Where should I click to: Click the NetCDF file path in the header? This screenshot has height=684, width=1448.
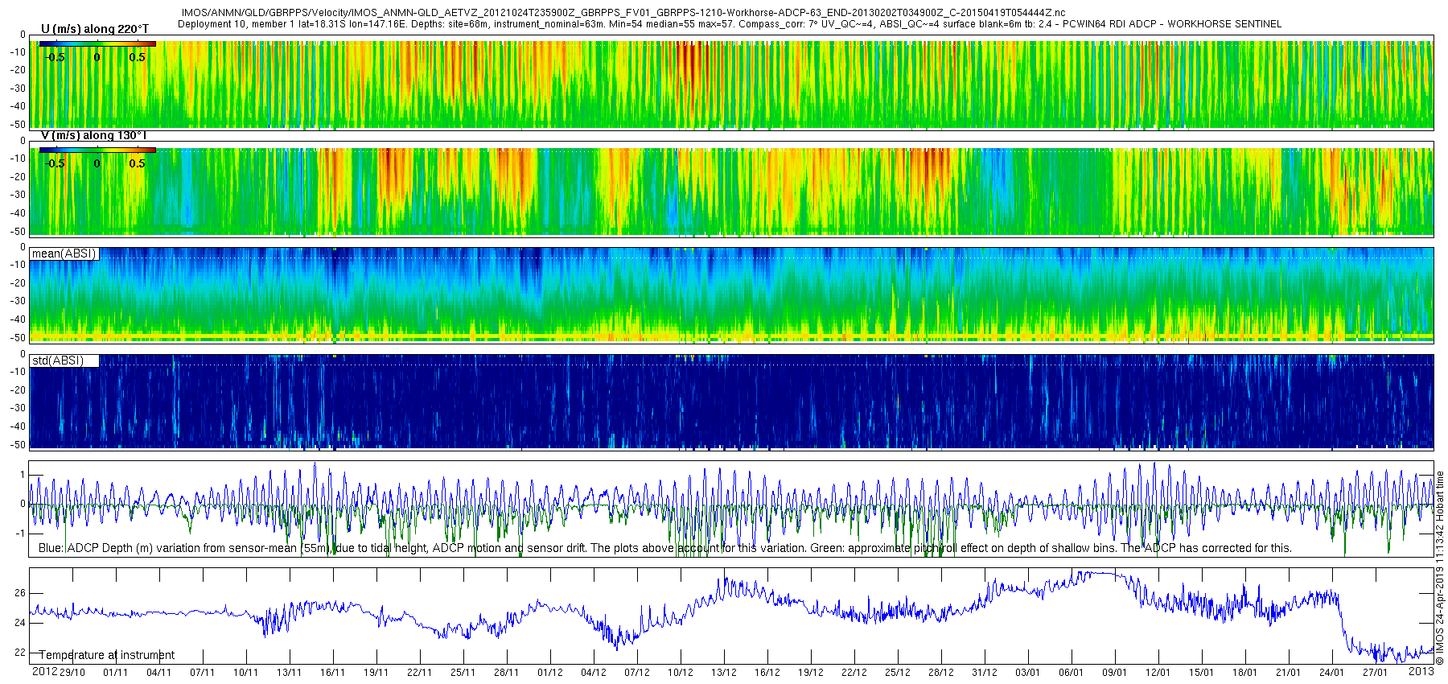click(623, 13)
